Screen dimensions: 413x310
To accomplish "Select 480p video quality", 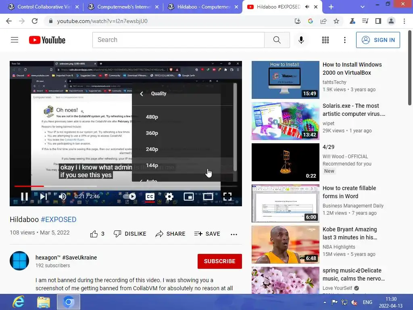I will [182, 117].
